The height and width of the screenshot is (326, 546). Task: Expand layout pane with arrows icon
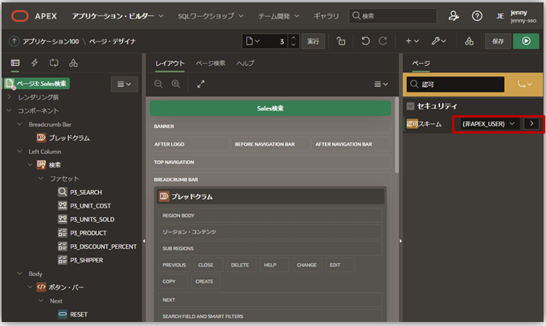tap(200, 84)
